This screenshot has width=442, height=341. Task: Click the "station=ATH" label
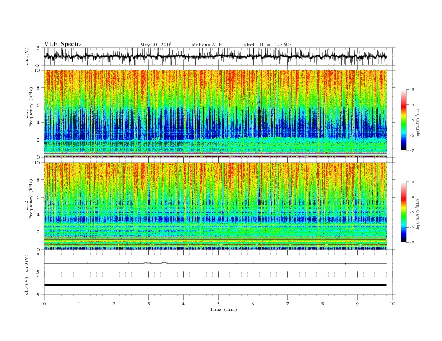click(x=207, y=45)
